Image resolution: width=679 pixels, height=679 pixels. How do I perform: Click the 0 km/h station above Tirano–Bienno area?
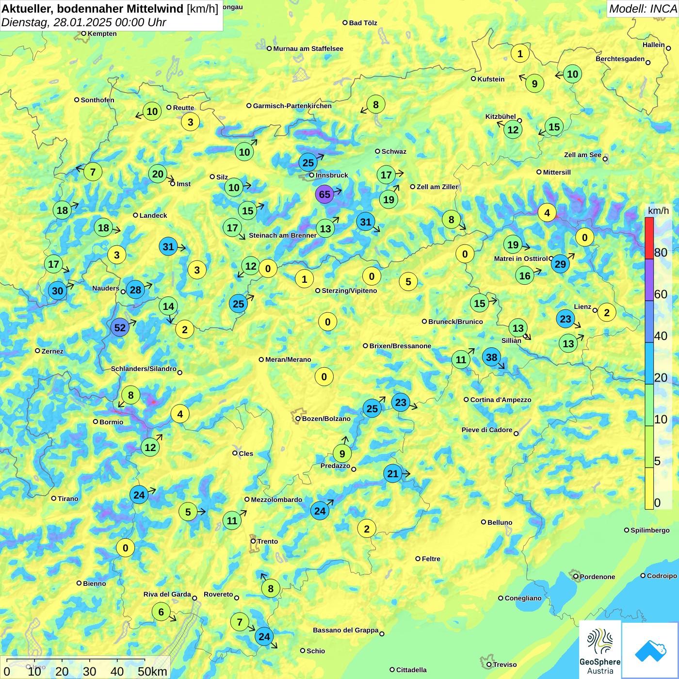(x=125, y=548)
